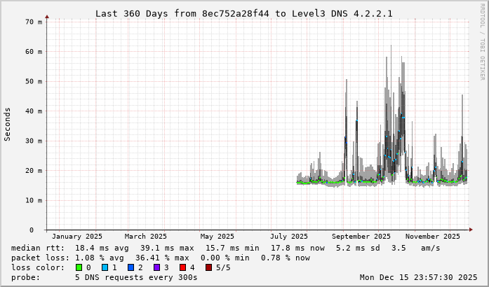Select the blue loss color 2 swatch
Viewport: 489px width, 287px height.
(129, 267)
